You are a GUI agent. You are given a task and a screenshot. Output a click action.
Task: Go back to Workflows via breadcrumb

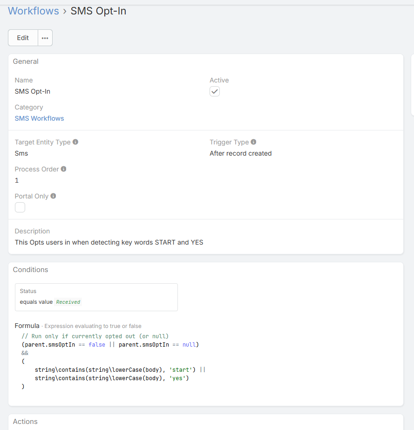pyautogui.click(x=34, y=11)
